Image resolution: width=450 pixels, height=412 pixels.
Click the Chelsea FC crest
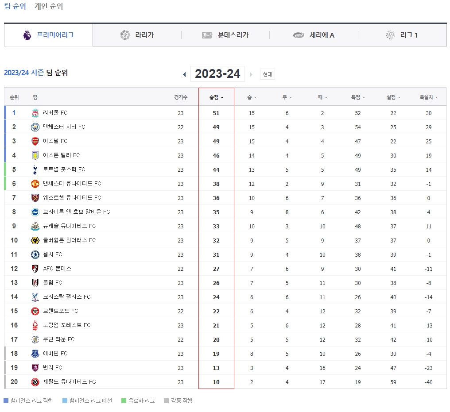click(x=35, y=254)
